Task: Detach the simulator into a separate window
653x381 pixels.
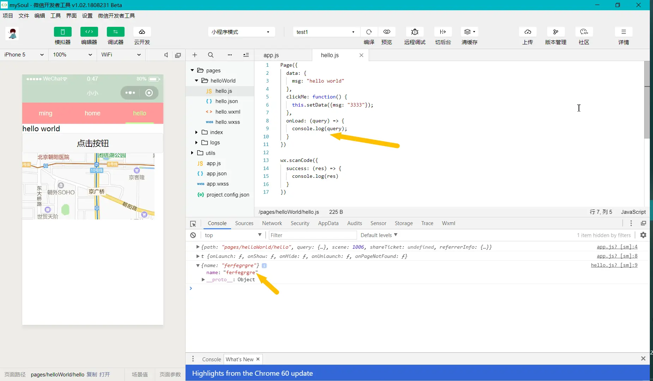Action: click(x=178, y=55)
